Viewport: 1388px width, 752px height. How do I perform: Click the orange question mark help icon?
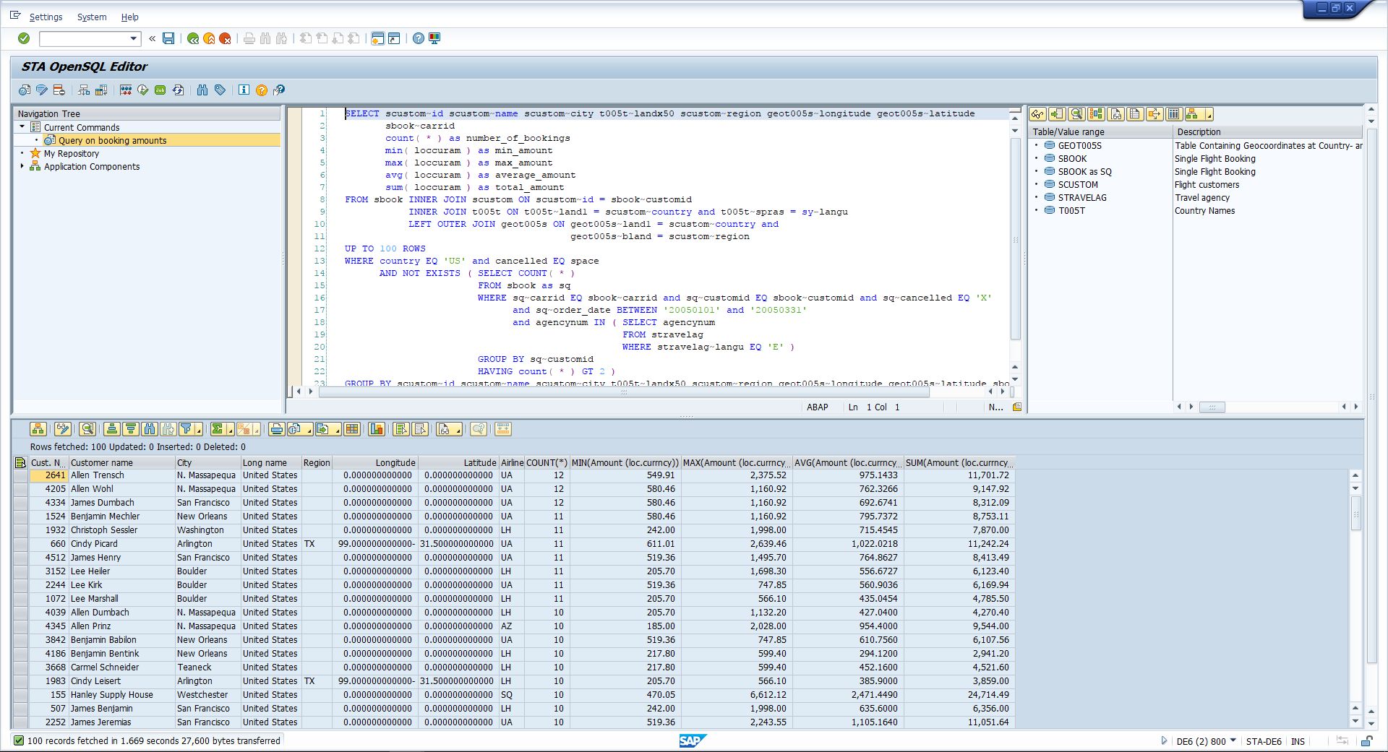[262, 90]
